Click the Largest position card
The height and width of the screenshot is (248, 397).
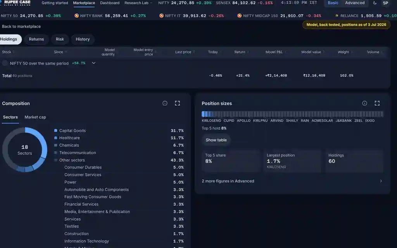(292, 161)
